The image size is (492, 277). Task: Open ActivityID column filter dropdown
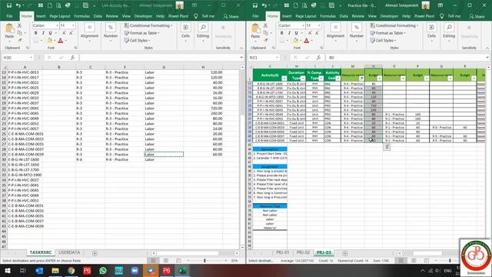tap(284, 78)
